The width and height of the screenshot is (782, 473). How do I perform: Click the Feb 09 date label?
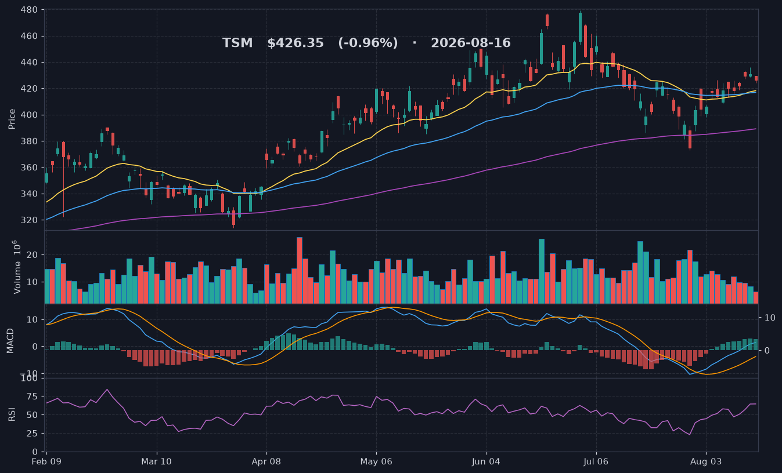tap(47, 462)
